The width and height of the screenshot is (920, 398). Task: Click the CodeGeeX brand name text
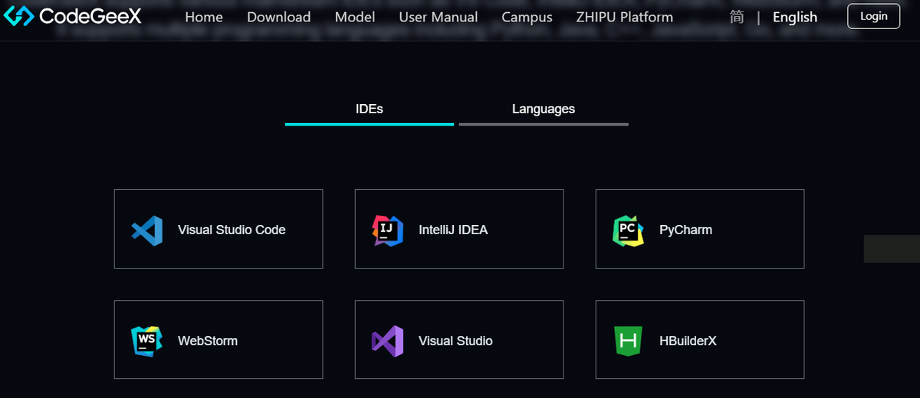pos(90,16)
